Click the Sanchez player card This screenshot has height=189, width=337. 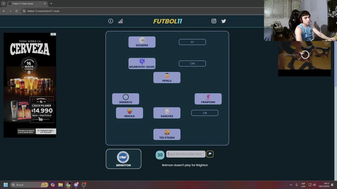tap(167, 113)
